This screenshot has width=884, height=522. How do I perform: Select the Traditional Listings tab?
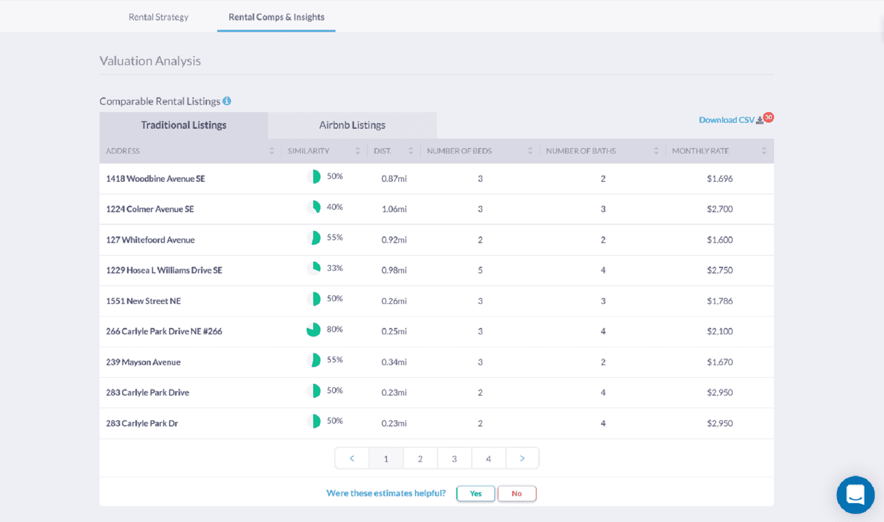click(x=183, y=125)
